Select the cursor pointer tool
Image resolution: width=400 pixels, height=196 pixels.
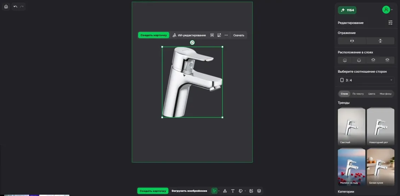coord(214,191)
